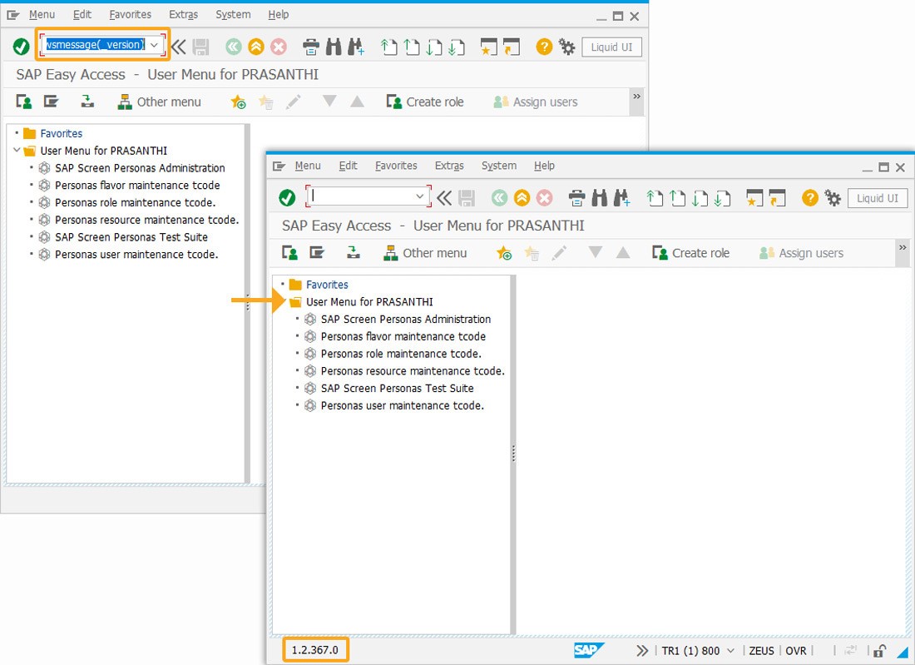Click the User Menu icon in the front window toolbar

290,253
